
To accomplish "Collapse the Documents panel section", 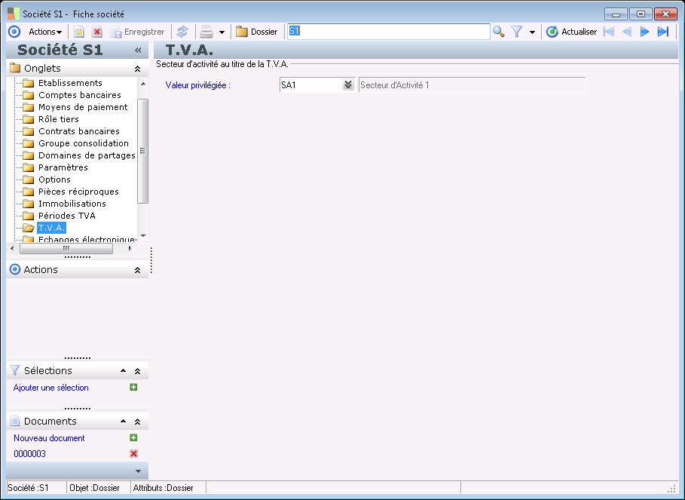I will (137, 422).
